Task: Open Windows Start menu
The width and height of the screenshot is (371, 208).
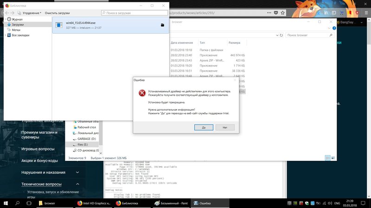Action: click(6, 203)
